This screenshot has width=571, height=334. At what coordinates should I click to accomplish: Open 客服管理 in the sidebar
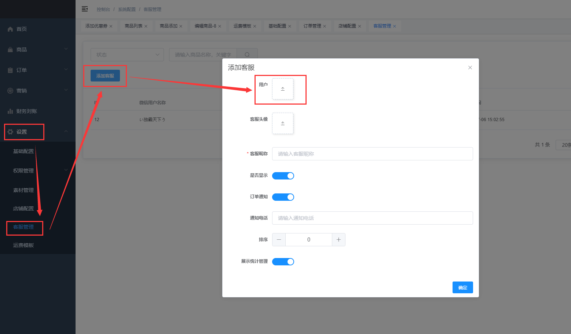pyautogui.click(x=23, y=227)
